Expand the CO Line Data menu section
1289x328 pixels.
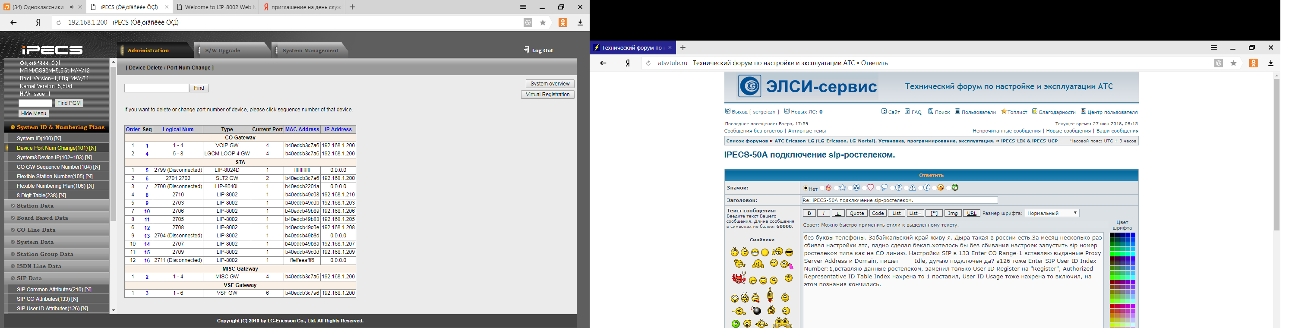pyautogui.click(x=57, y=230)
